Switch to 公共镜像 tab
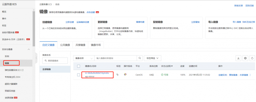 point(65,45)
